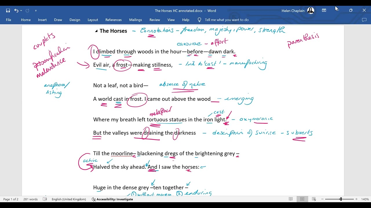The height and width of the screenshot is (208, 371).
Task: Click 'Accessibility: Investigate' in status bar
Action: coord(112,199)
